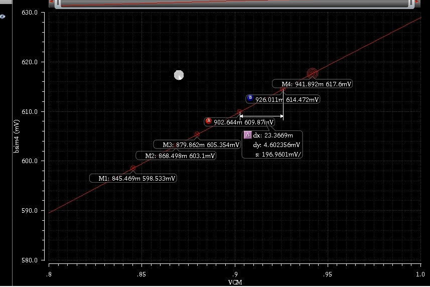Click the M1 point circle on the trace
This screenshot has height=287, width=430.
point(133,168)
